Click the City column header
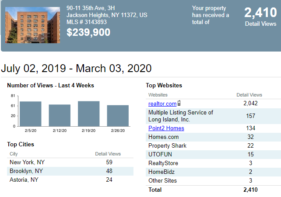281x197 pixels. click(x=14, y=154)
